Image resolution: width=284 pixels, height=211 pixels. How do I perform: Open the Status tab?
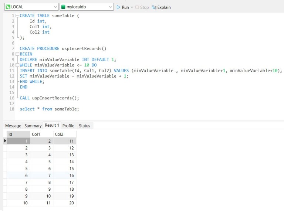click(x=84, y=126)
